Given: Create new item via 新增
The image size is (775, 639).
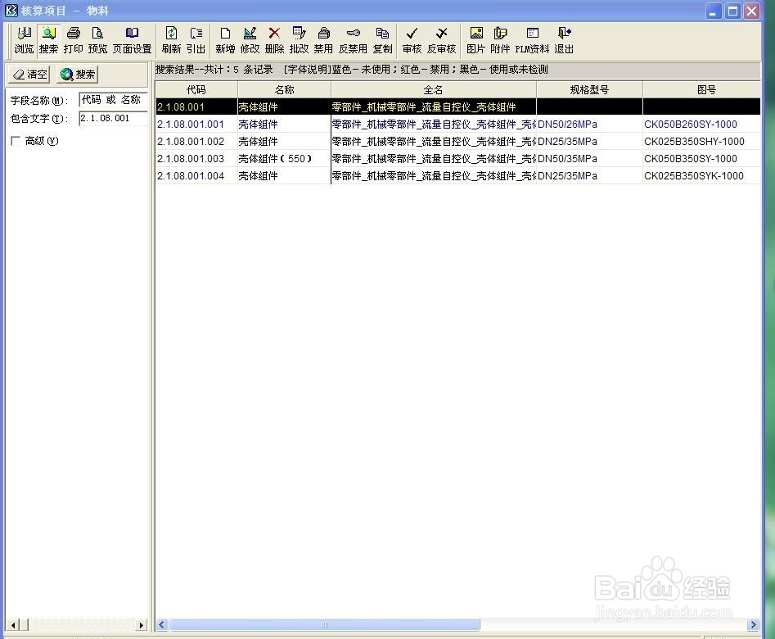Looking at the screenshot, I should tap(225, 41).
